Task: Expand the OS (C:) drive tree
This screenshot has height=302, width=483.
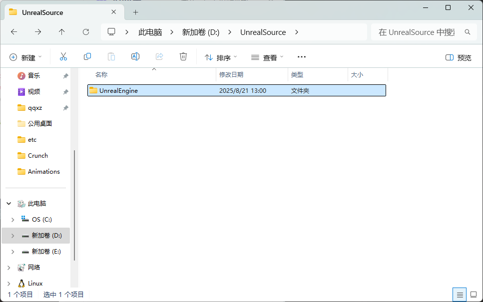Action: [x=13, y=220]
